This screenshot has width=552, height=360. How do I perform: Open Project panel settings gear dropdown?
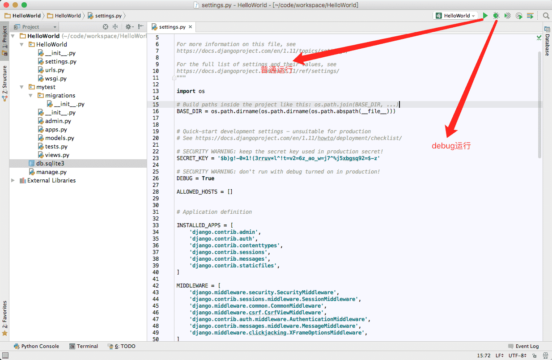click(x=129, y=27)
